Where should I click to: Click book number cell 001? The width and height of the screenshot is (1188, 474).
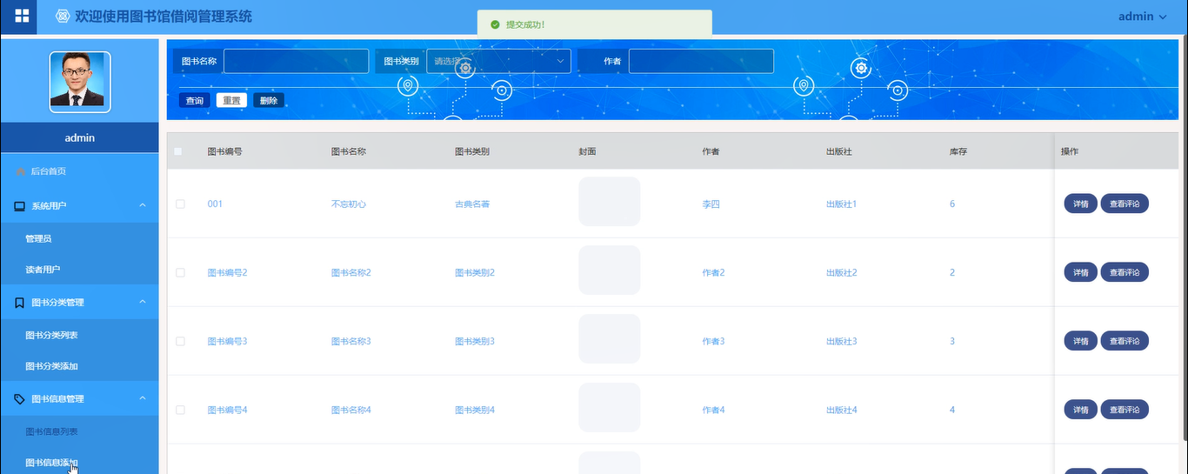(x=215, y=204)
